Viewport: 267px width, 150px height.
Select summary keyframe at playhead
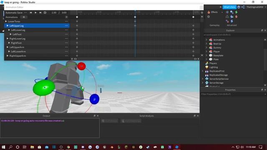click(x=135, y=17)
